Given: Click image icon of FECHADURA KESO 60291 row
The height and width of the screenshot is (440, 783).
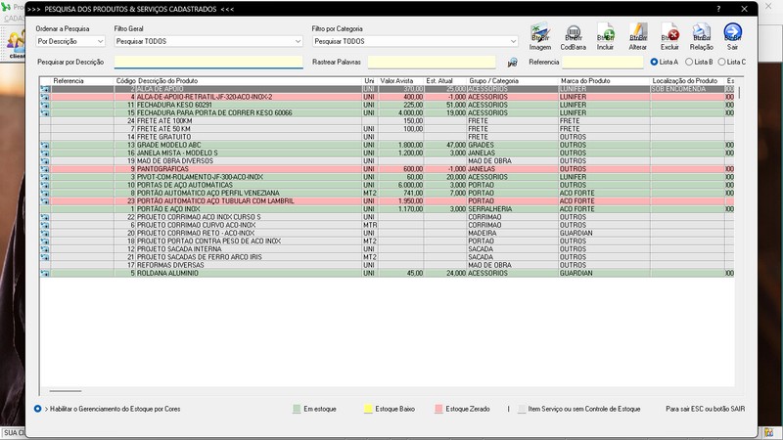Looking at the screenshot, I should 45,106.
